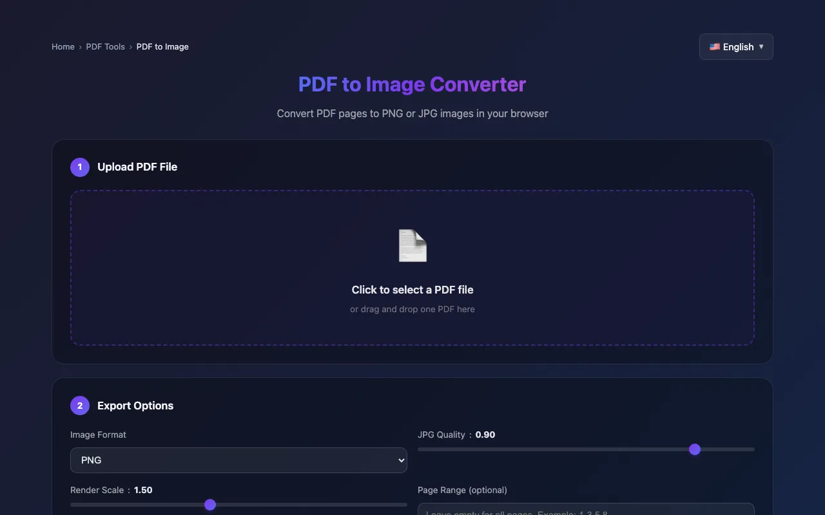Click the PDF to Image breadcrumb text

162,47
